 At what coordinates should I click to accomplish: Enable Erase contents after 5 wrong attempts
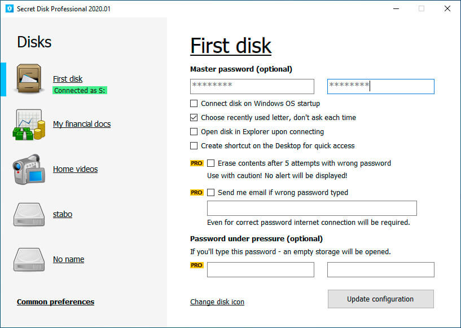tap(211, 163)
